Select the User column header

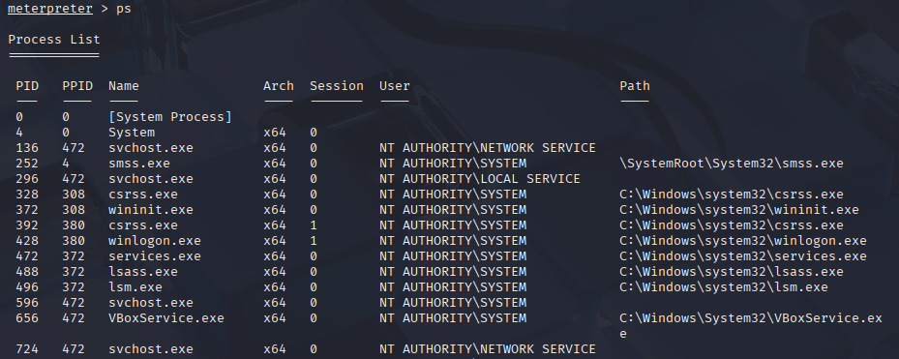[x=395, y=86]
